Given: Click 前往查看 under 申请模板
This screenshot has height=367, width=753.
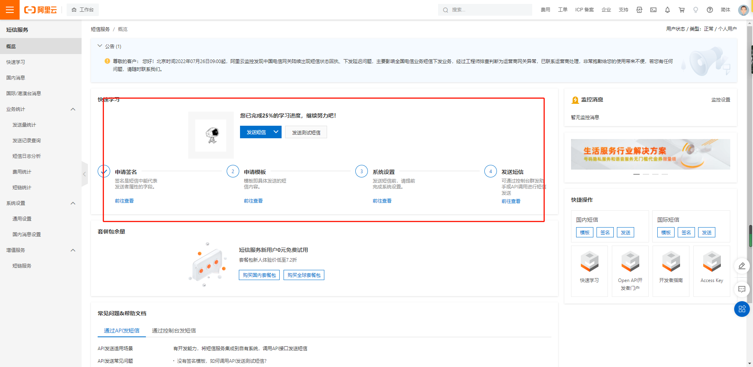Looking at the screenshot, I should click(x=253, y=201).
